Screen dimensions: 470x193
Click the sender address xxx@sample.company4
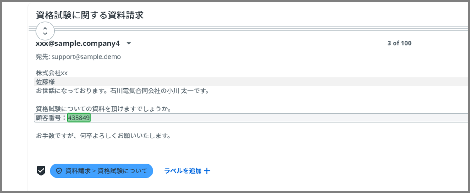[x=78, y=44]
